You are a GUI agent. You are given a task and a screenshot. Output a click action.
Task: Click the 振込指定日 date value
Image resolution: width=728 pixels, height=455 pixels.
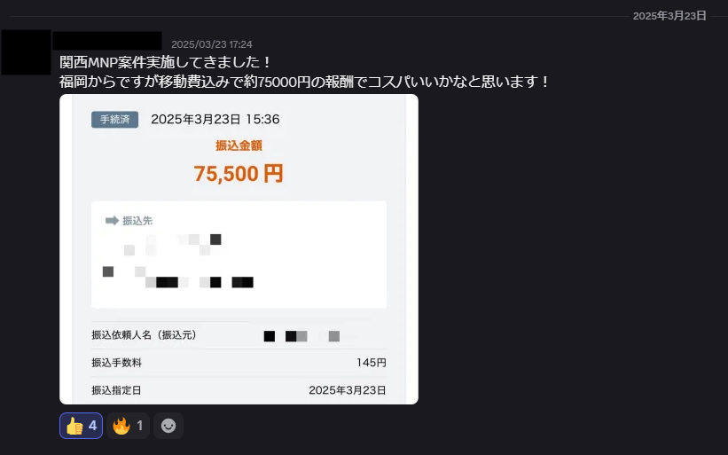click(348, 390)
